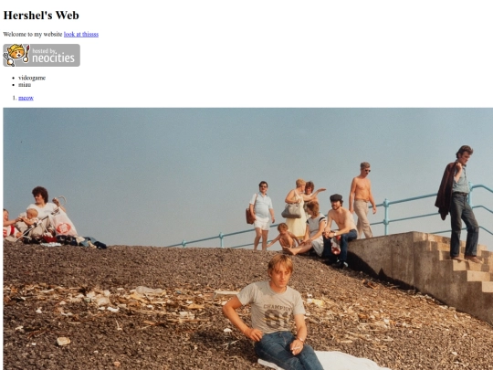493x370 pixels.
Task: Click the man in white shorts with a brown bag
Action: coord(262,216)
